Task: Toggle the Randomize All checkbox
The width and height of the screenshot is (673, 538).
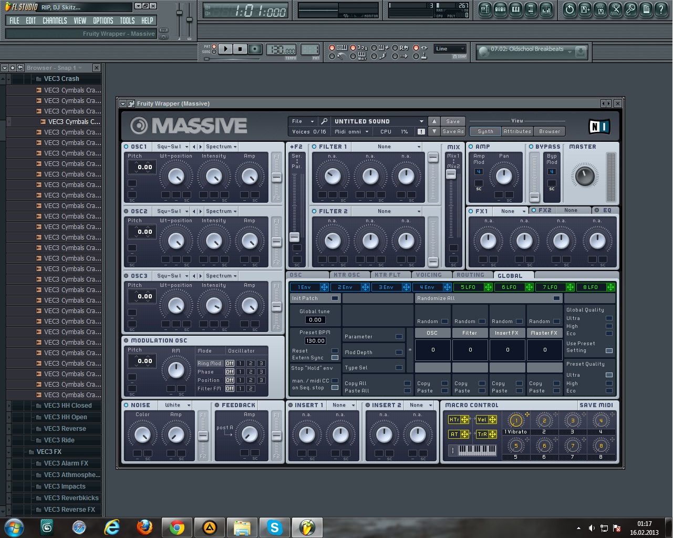Action: point(556,298)
